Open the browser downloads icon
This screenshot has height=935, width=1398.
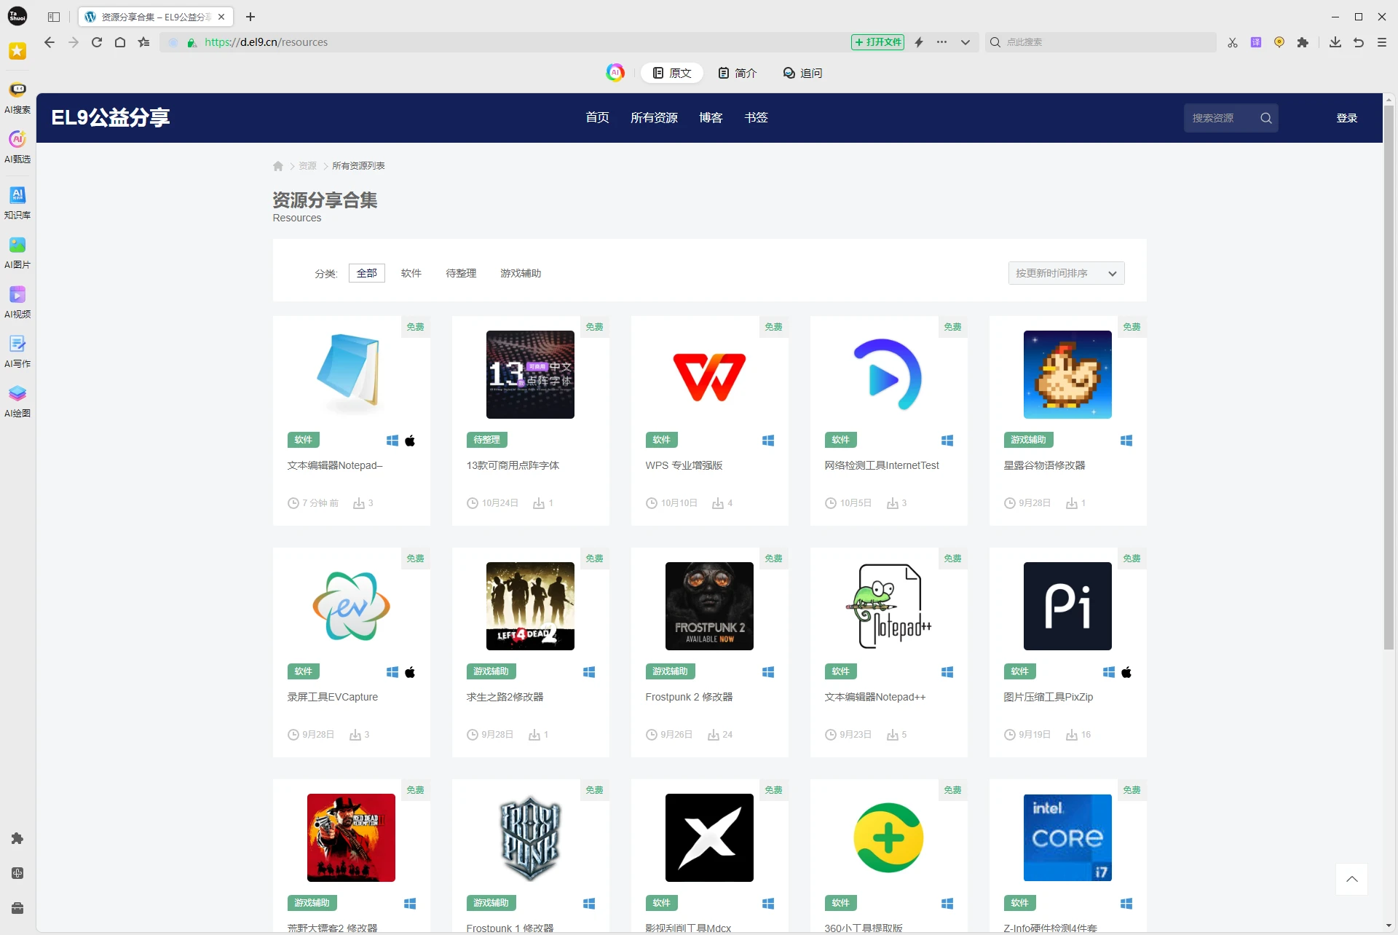tap(1335, 42)
